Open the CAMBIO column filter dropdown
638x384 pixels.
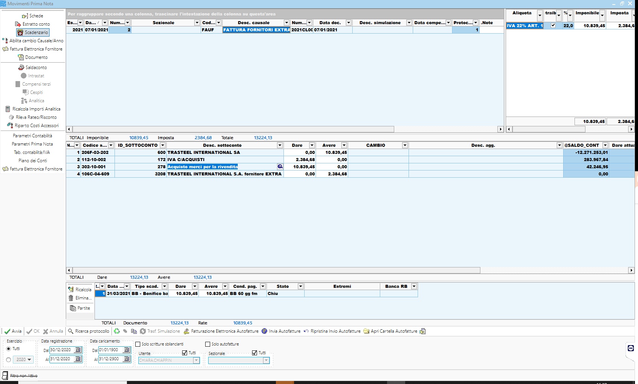(x=405, y=145)
